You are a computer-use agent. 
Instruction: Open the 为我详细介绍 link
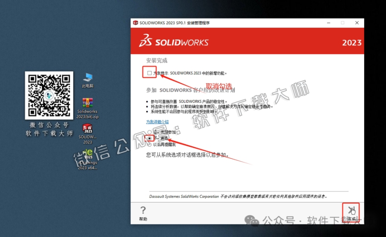157,122
